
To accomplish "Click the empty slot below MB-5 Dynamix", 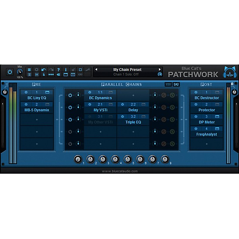I will click(37, 119).
